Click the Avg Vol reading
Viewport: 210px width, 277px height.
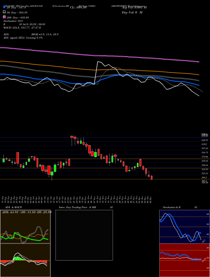[134, 8]
